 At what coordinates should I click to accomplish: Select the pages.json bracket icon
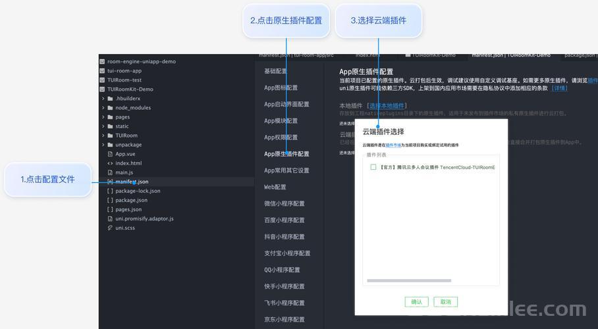coord(110,209)
